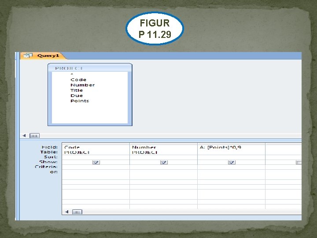317x238 pixels.
Task: Click PROJECT table cell under Code column
Action: click(x=96, y=152)
